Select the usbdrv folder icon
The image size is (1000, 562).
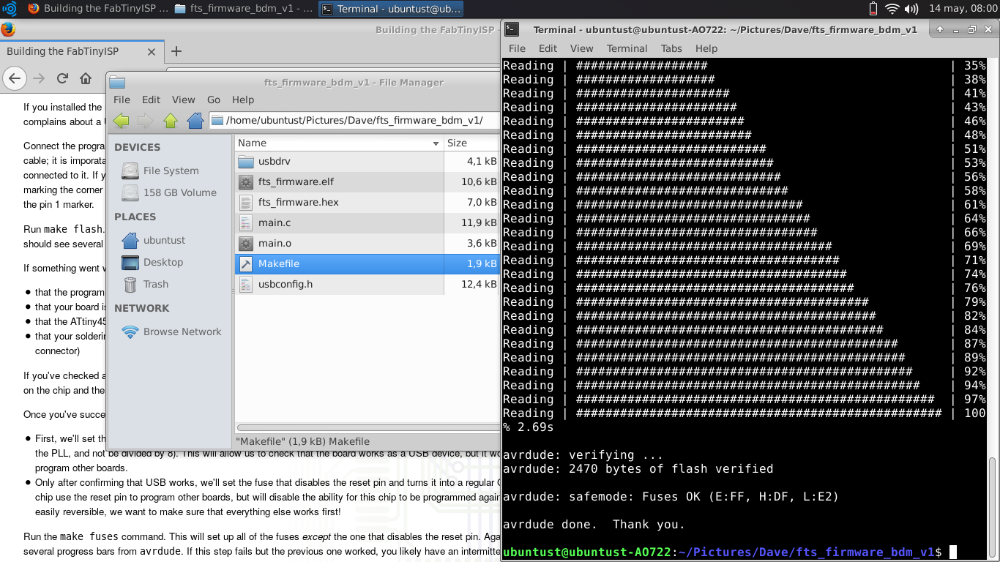(246, 161)
